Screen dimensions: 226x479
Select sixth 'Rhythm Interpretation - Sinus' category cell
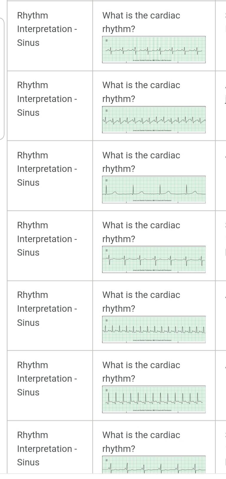pos(50,386)
